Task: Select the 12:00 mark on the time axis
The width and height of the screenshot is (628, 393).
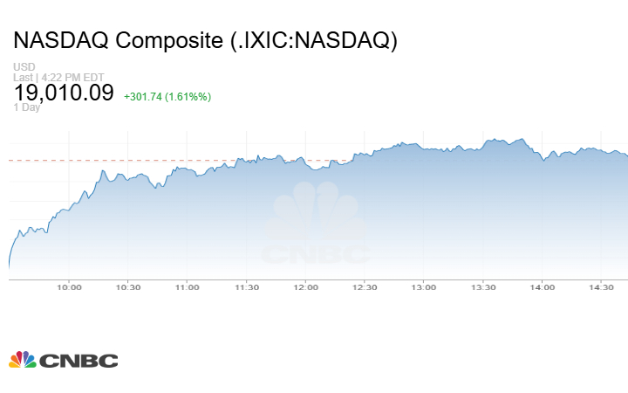Action: 306,287
